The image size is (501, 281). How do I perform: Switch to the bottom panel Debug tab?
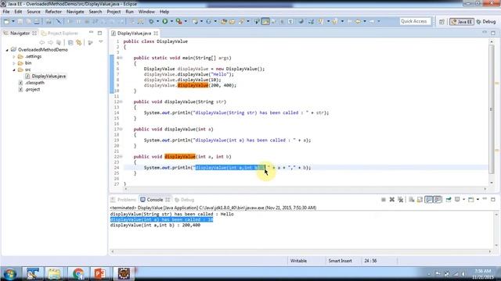click(185, 200)
